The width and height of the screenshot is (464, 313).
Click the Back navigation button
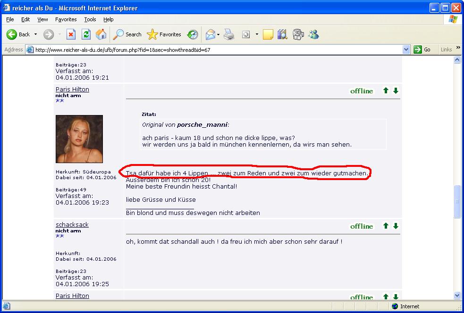[18, 34]
